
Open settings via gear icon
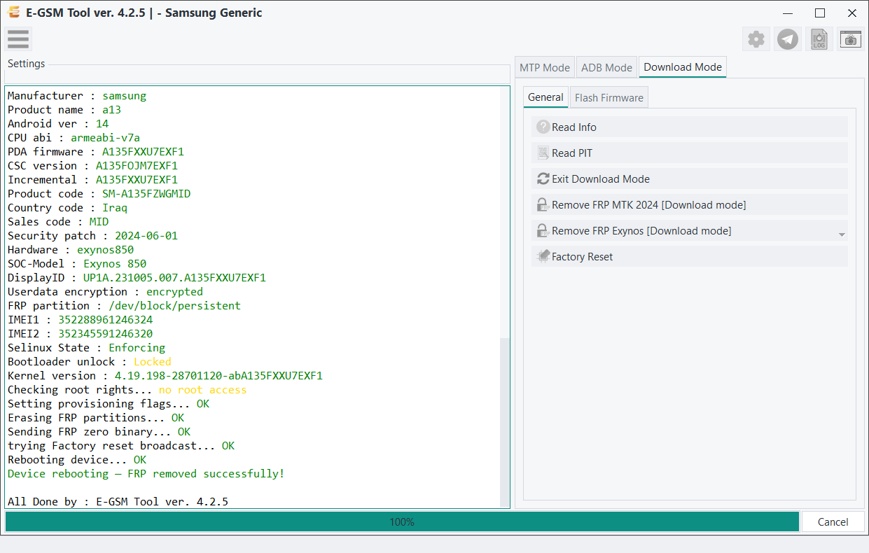[756, 39]
